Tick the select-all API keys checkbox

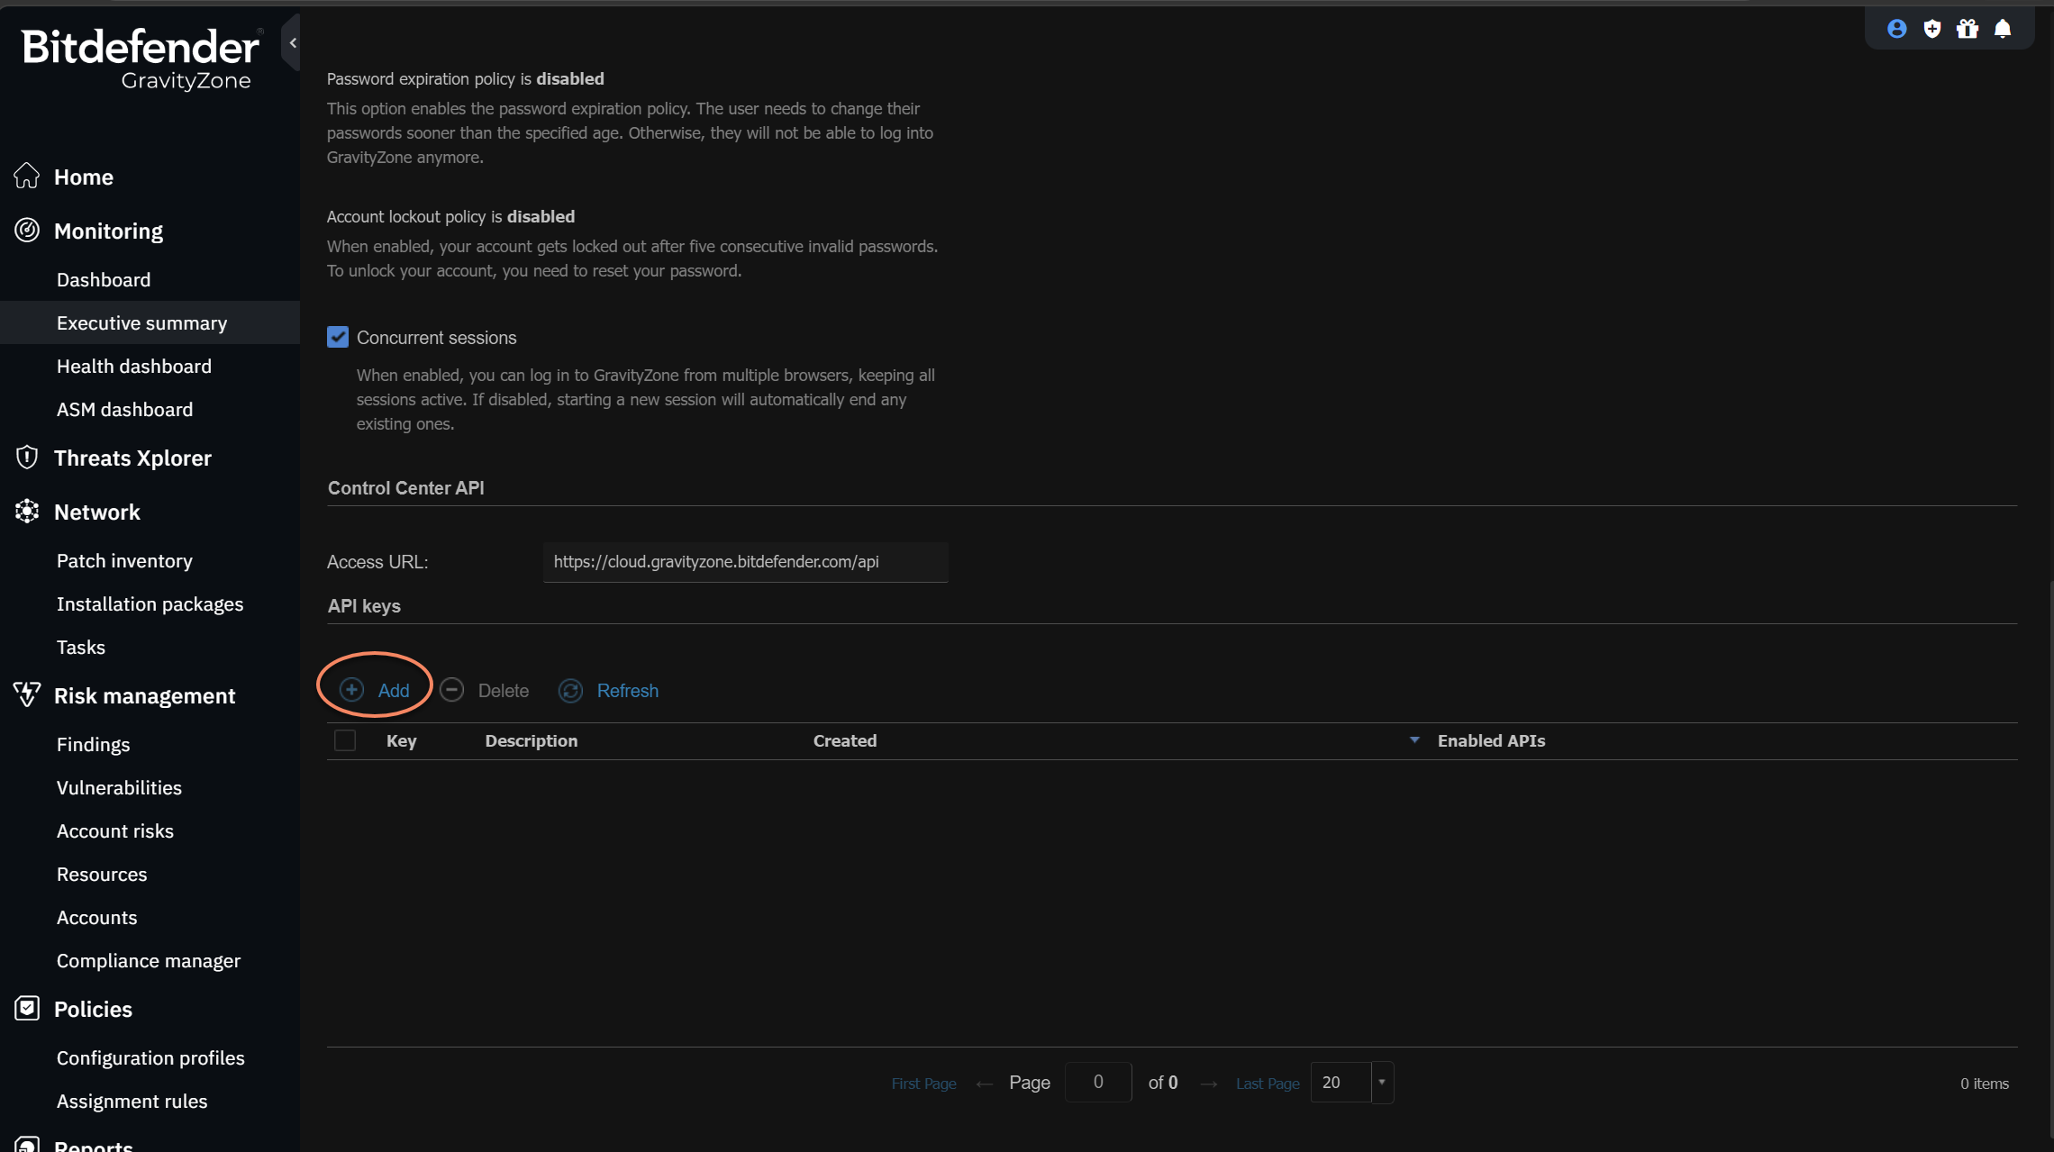(345, 740)
